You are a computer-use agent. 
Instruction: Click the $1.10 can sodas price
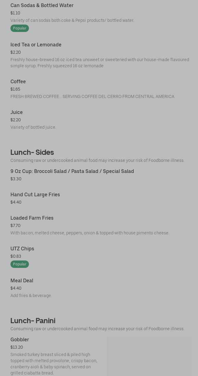15,13
